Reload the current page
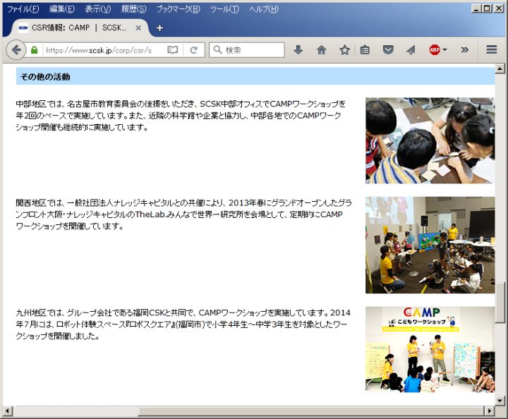 pyautogui.click(x=193, y=50)
